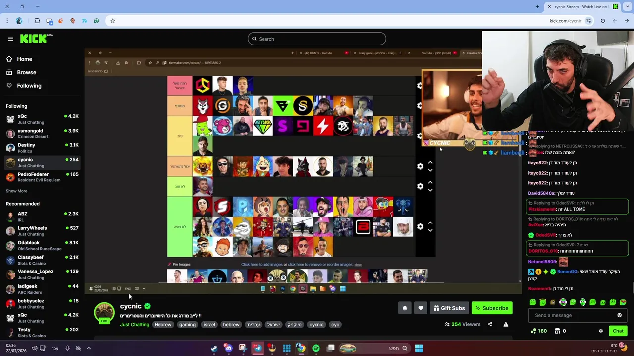Open Vanessa_Lopez recommended channel
Viewport: 634px width, 356px height.
[42, 274]
